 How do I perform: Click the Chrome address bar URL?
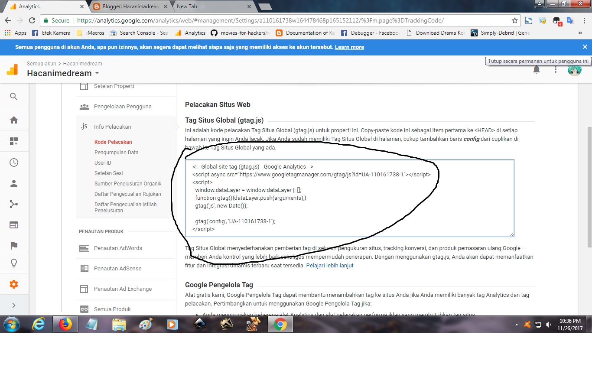(x=260, y=20)
